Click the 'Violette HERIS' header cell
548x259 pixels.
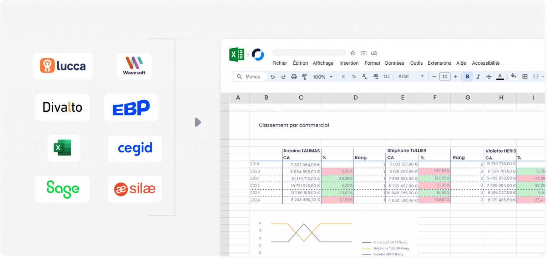pyautogui.click(x=501, y=151)
